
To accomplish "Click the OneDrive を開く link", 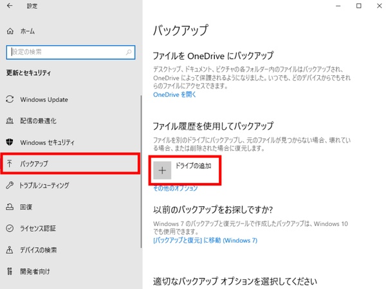I will 174,94.
